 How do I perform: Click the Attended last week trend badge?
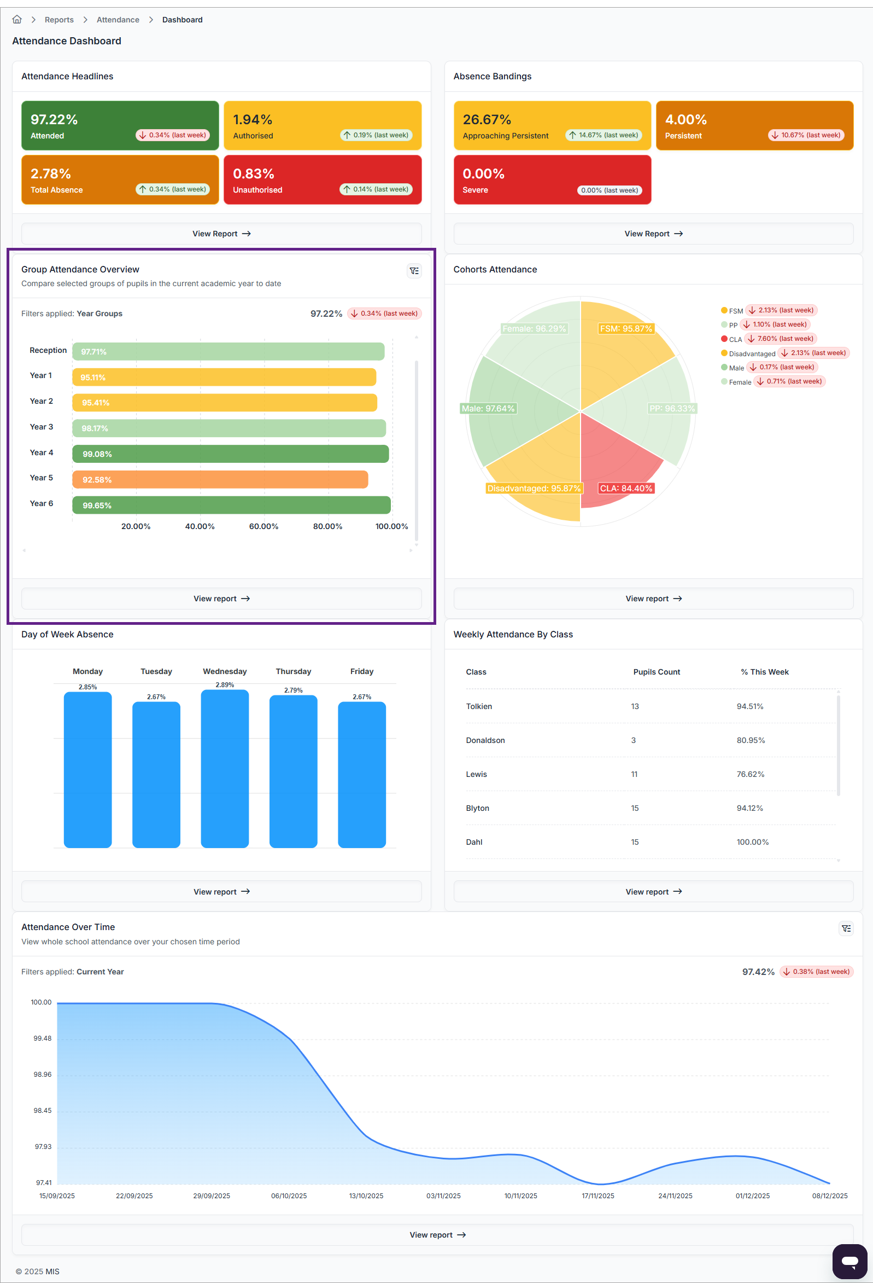tap(173, 135)
